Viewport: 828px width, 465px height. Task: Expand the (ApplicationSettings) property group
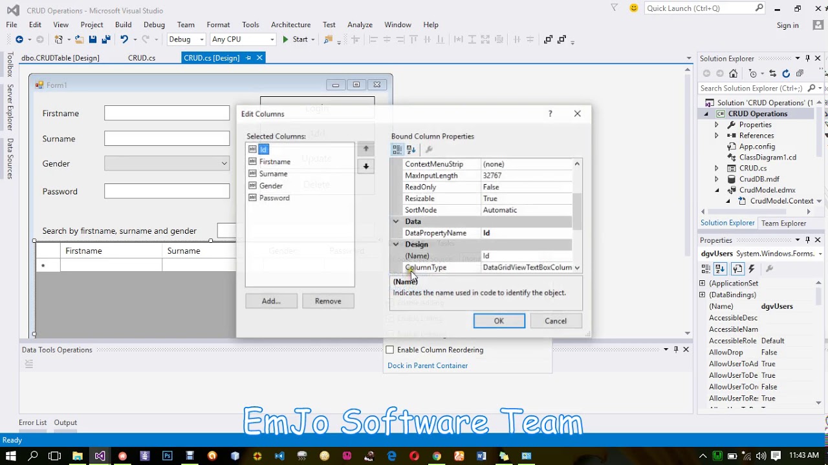(703, 284)
